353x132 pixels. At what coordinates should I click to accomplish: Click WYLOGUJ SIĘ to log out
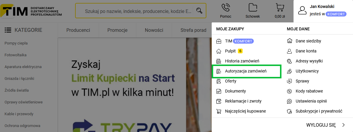click(321, 125)
